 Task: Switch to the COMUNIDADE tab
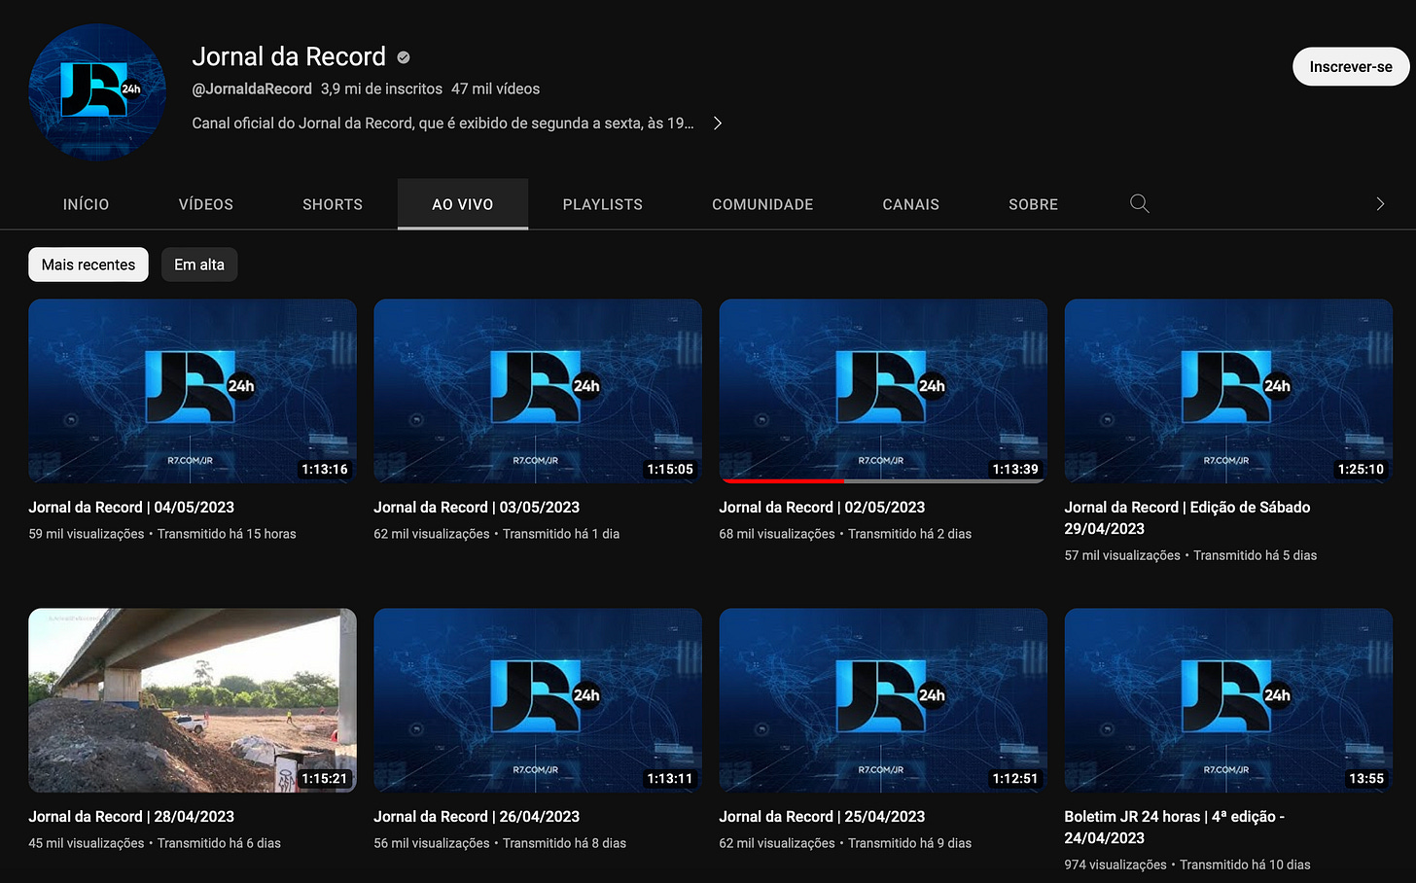click(762, 204)
